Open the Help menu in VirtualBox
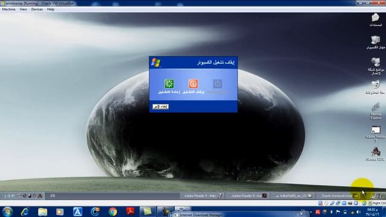386x217 pixels. tap(51, 10)
